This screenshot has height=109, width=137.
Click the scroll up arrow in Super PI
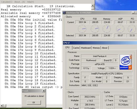point(92,5)
